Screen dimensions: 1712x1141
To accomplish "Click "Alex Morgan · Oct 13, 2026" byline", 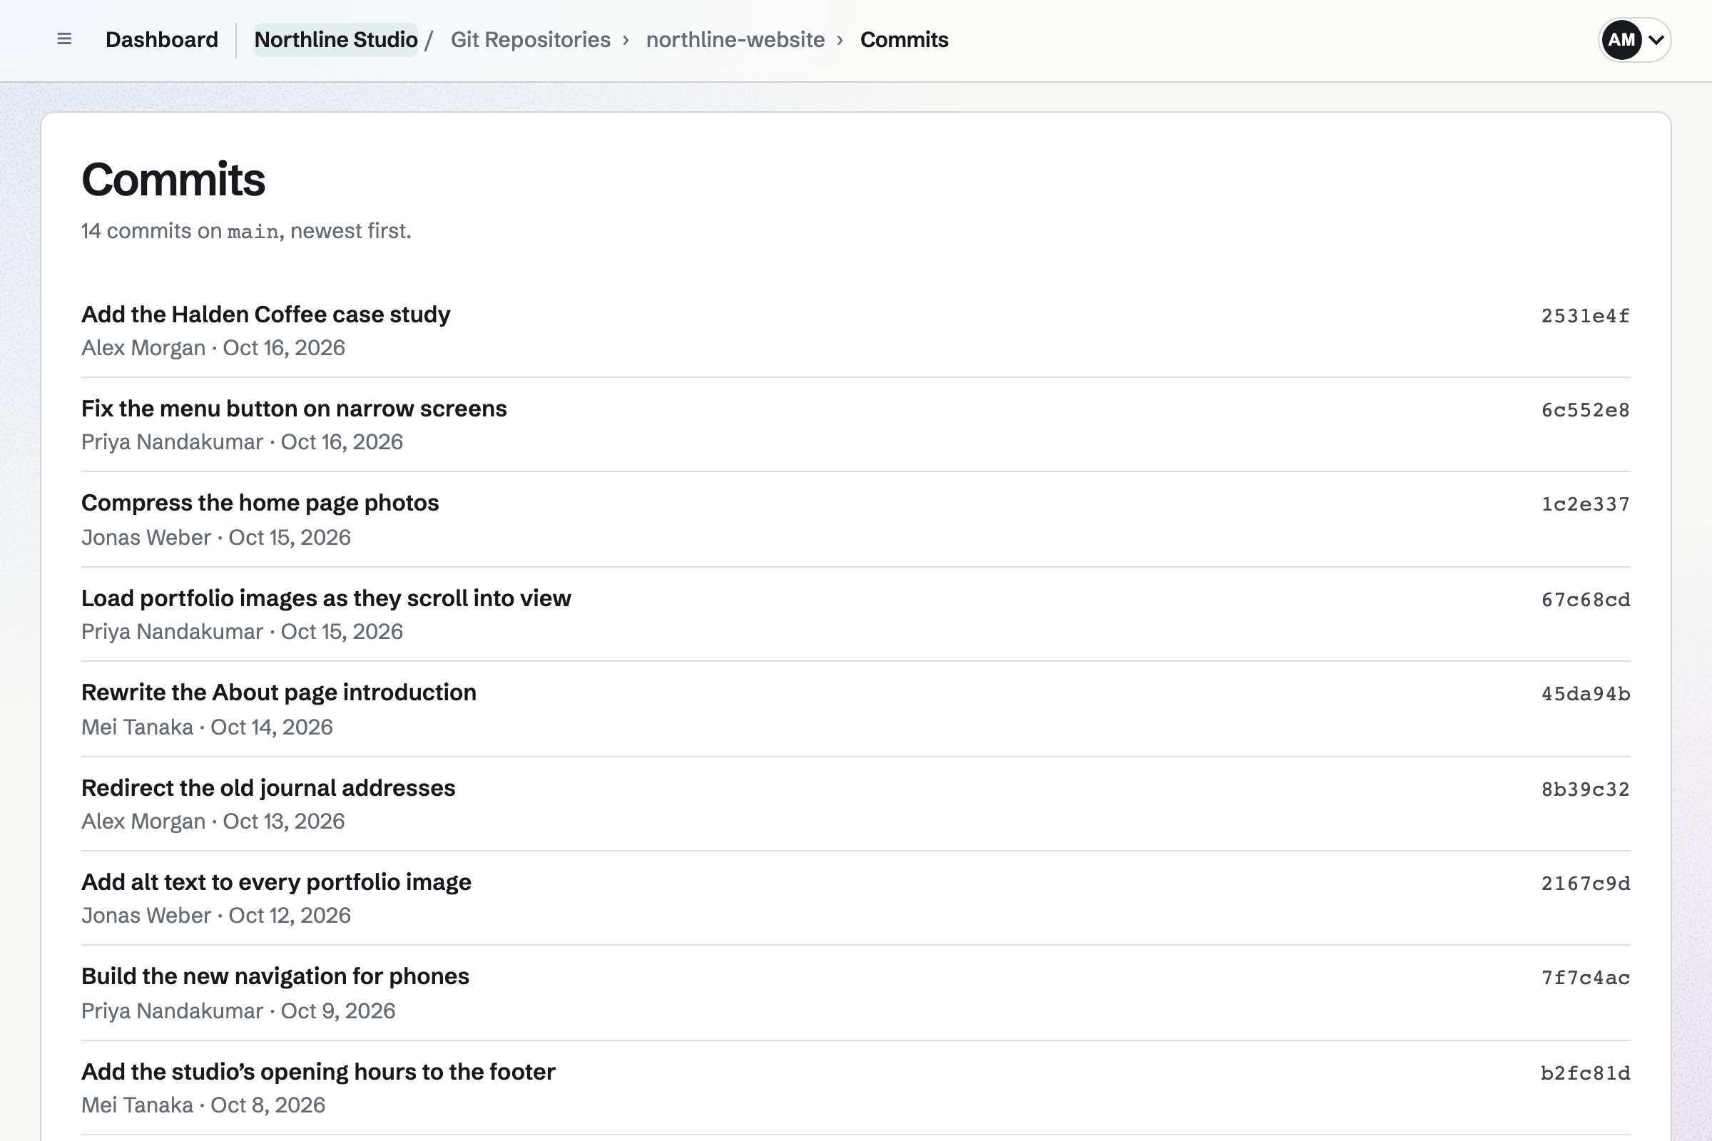I will coord(213,821).
